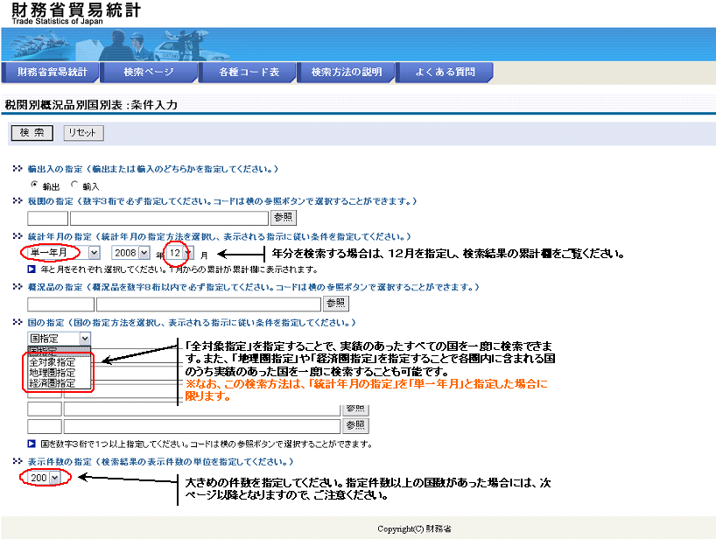Switch to the よくある質問 tab

click(446, 72)
